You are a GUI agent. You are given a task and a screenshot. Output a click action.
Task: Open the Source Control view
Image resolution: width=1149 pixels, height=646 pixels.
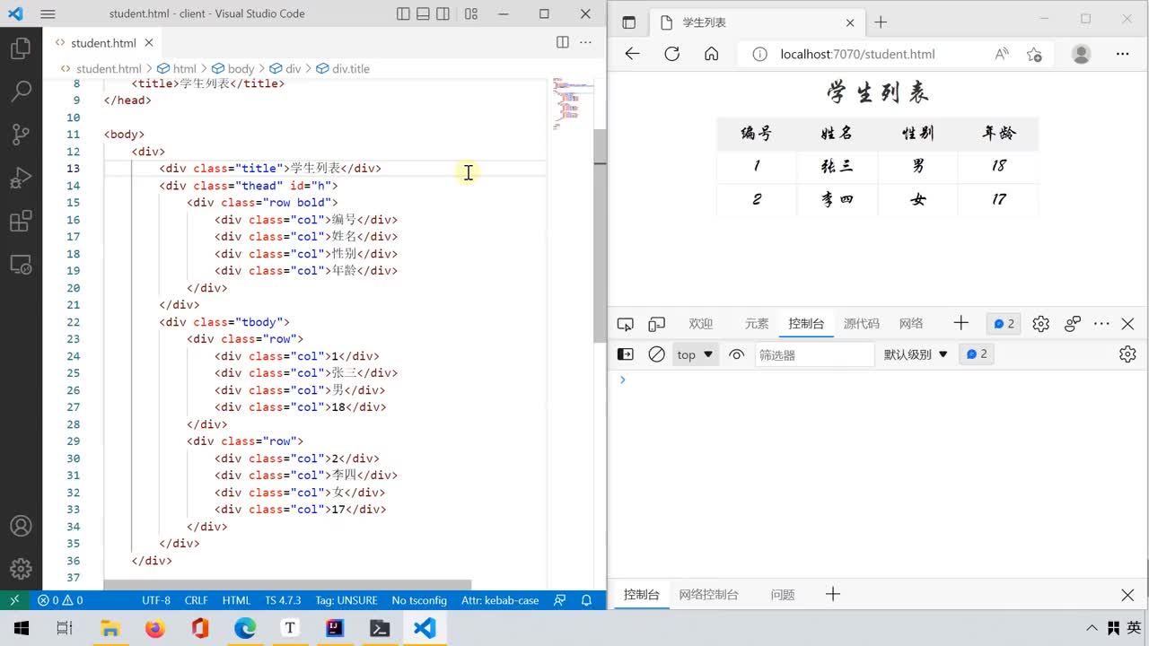[21, 135]
